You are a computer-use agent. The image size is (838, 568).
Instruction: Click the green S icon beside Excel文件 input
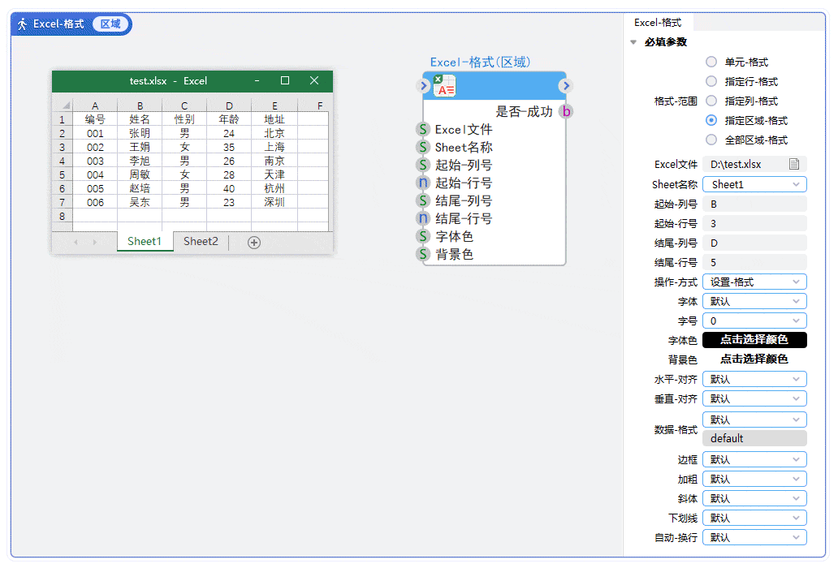point(424,131)
